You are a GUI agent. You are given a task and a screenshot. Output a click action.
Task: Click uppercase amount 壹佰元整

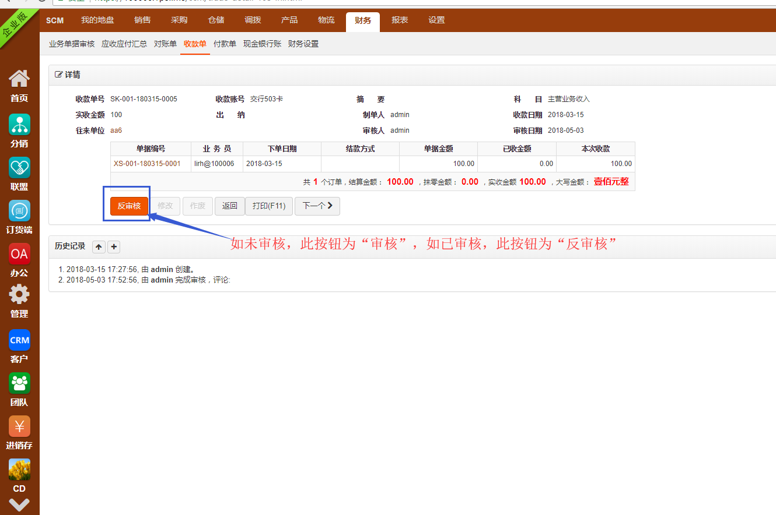click(x=611, y=182)
